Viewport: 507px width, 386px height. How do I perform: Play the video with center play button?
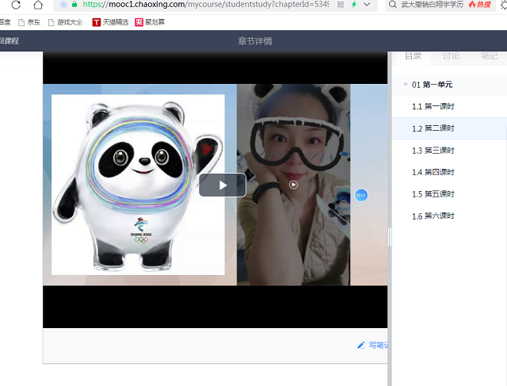(223, 185)
